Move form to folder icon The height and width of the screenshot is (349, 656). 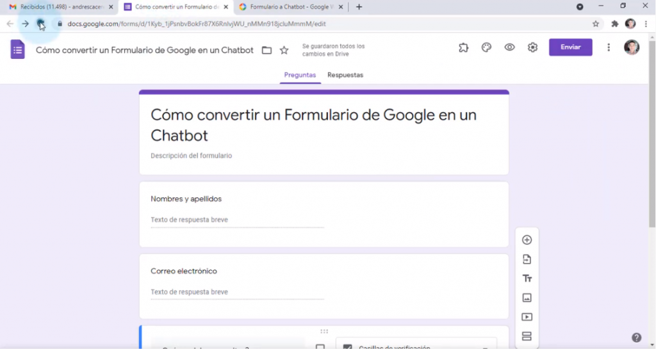coord(266,50)
